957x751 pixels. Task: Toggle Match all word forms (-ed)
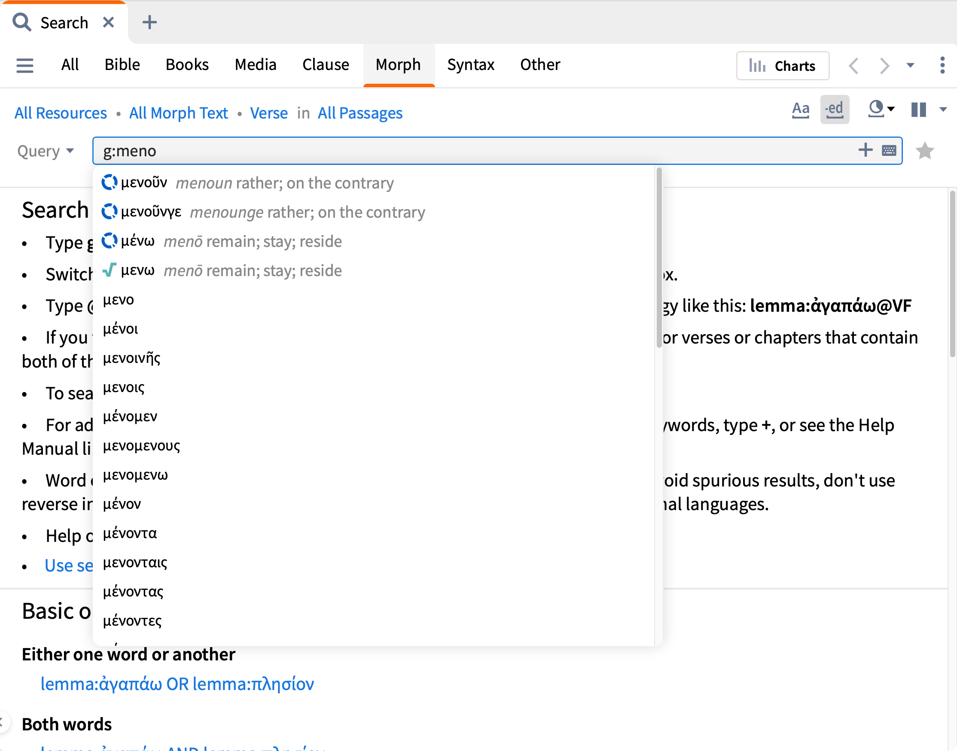point(834,109)
